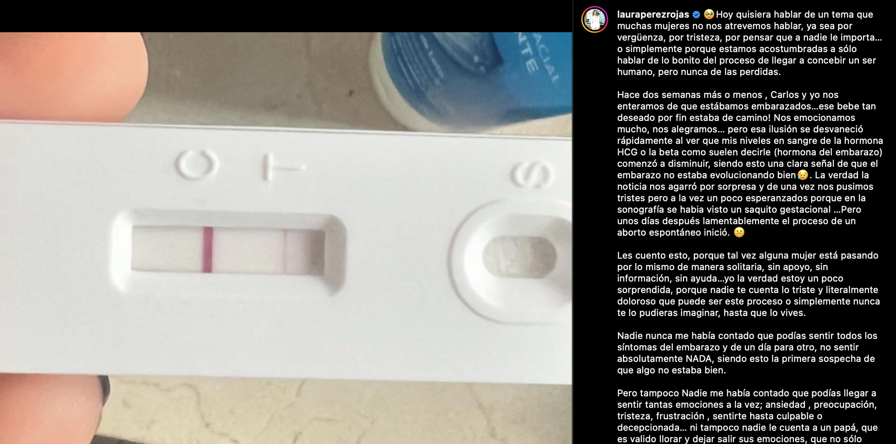This screenshot has height=444, width=896.
Task: Click the pleading face emoji before 'Hoy'
Action: pyautogui.click(x=709, y=14)
